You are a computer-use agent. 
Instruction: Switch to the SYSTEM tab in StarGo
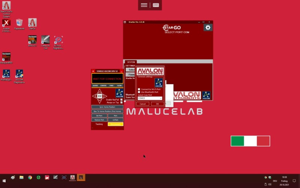click(131, 62)
